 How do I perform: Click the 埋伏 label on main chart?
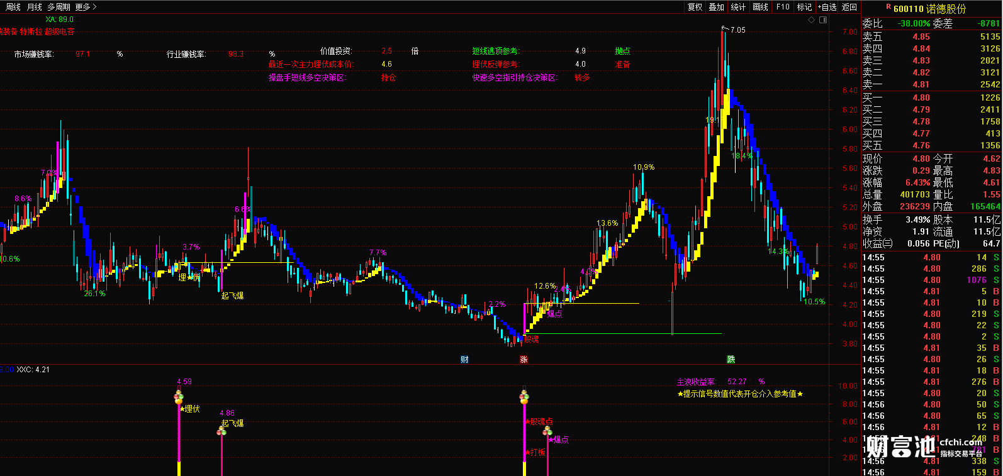point(189,277)
